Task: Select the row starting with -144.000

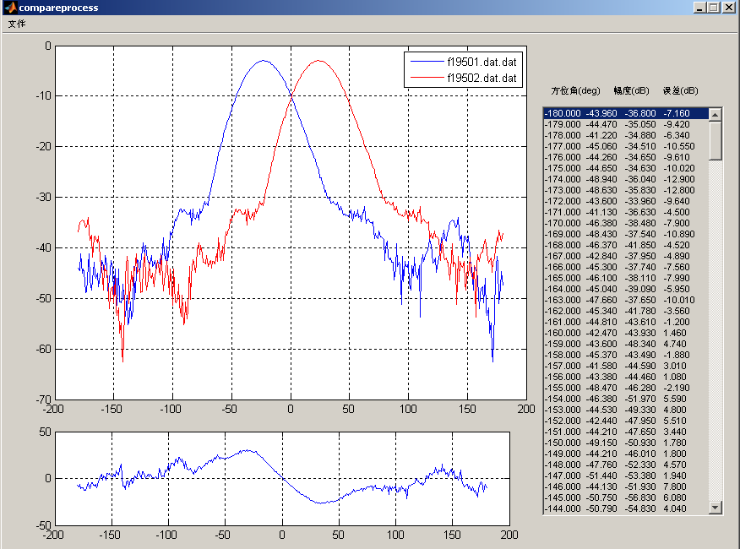Action: point(626,508)
